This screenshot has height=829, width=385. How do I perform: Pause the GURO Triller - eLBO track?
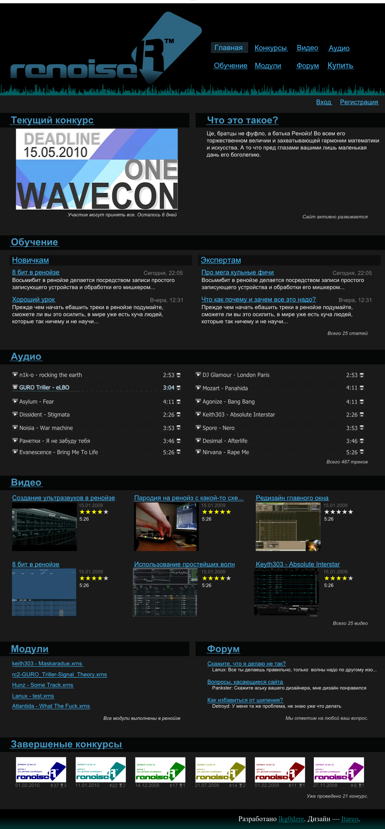pyautogui.click(x=15, y=387)
